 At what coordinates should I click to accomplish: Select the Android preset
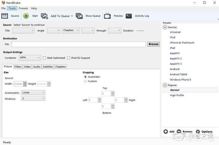[x=175, y=69]
